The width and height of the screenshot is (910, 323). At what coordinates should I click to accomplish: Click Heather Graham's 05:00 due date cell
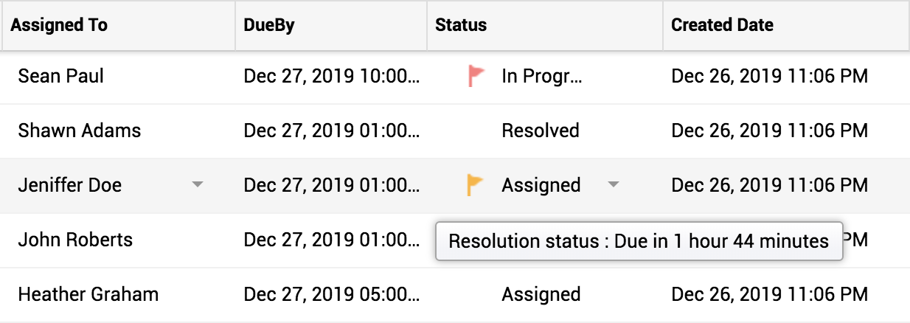331,295
